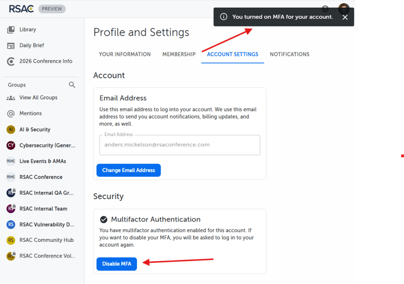Search groups with the magnifier icon
404x284 pixels.
pos(72,85)
